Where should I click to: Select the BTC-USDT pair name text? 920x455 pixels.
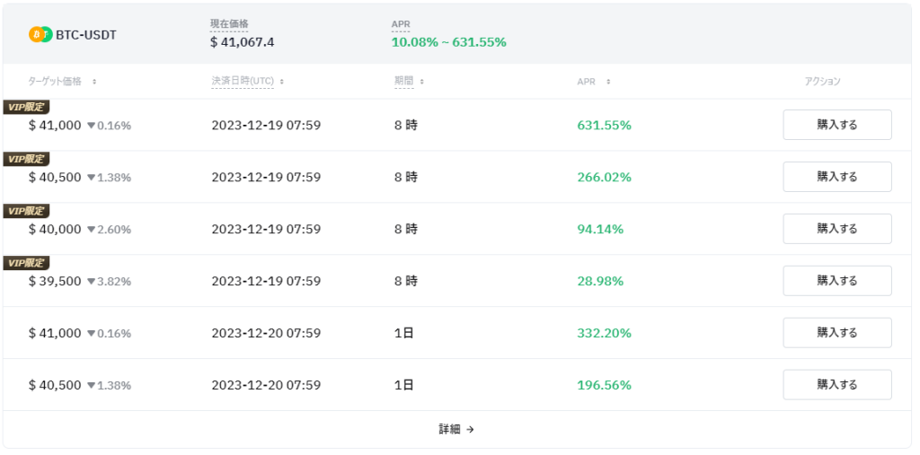[x=86, y=35]
